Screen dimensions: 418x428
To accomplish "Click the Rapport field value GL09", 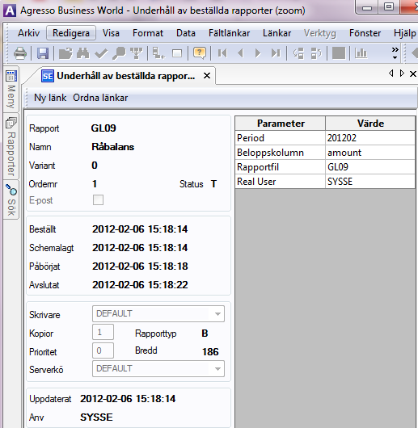I will (x=103, y=128).
